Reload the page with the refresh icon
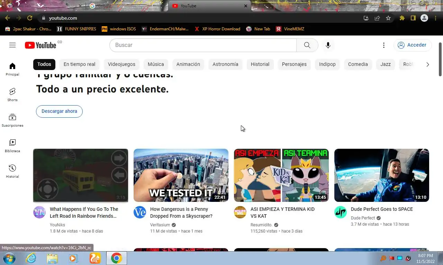 [x=30, y=18]
